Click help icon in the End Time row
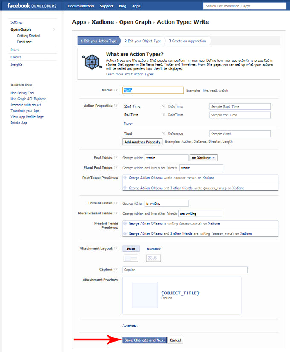290x352 pixels. coord(163,115)
